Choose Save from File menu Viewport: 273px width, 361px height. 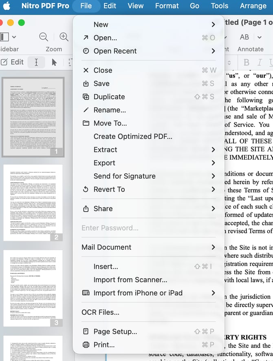tap(148, 83)
